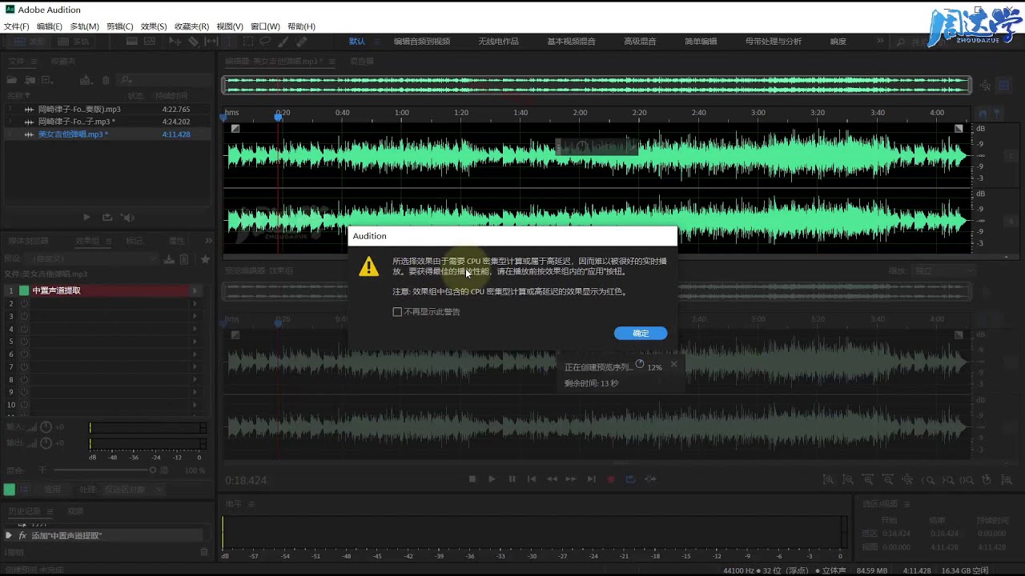Image resolution: width=1025 pixels, height=576 pixels.
Task: Open effect slot 1 arrow menu
Action: coord(195,290)
